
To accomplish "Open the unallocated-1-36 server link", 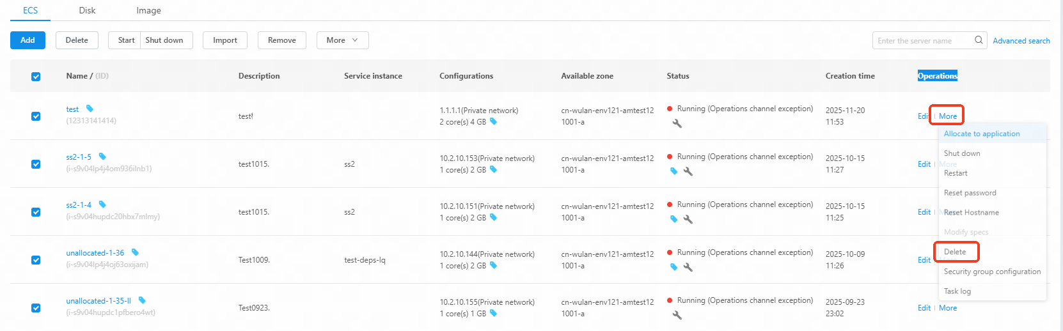I will [x=95, y=252].
